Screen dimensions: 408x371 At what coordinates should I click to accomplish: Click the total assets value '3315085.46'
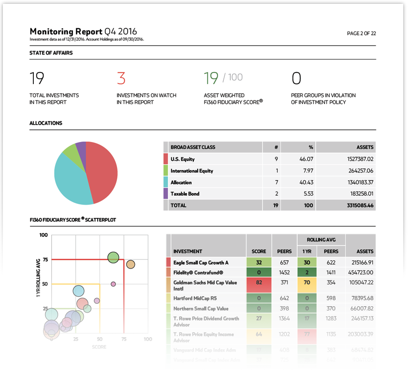360,205
